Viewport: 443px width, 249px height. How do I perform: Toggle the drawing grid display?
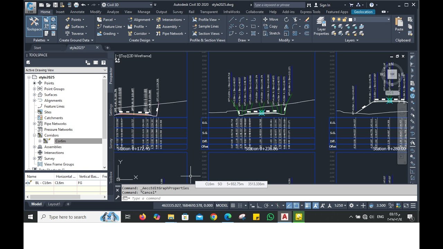(233, 205)
